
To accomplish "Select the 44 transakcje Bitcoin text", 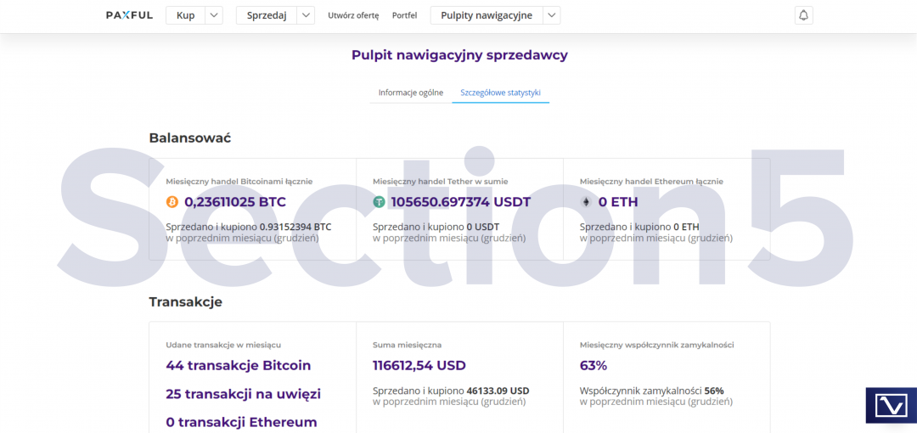I will [239, 366].
